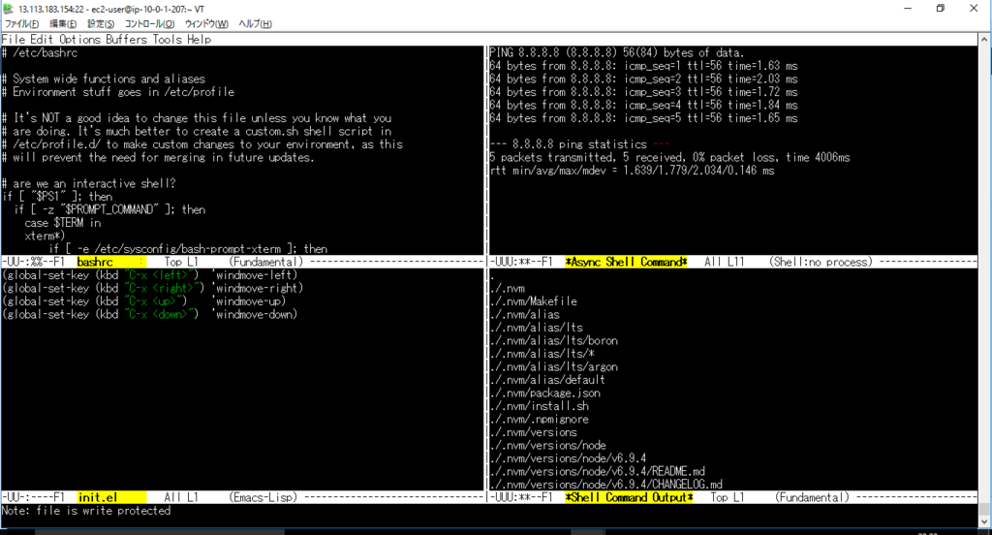Click the windmove-right key binding line
The height and width of the screenshot is (535, 992).
(x=152, y=288)
